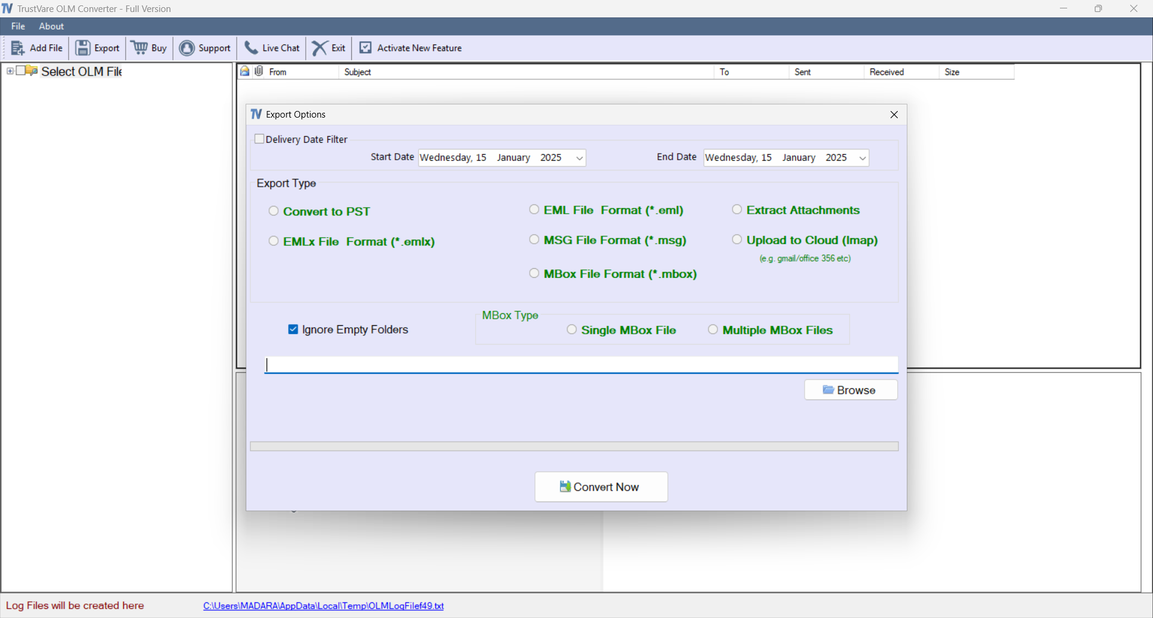Screen dimensions: 1153x618
Task: Select MBox File Format (*.mbox)
Action: (x=534, y=273)
